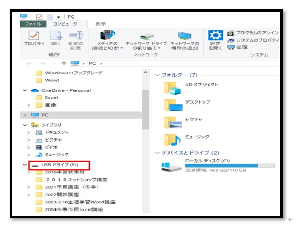Viewport: 300px width, 228px height.
Task: Select ライブラリ in navigation pane
Action: (46, 125)
